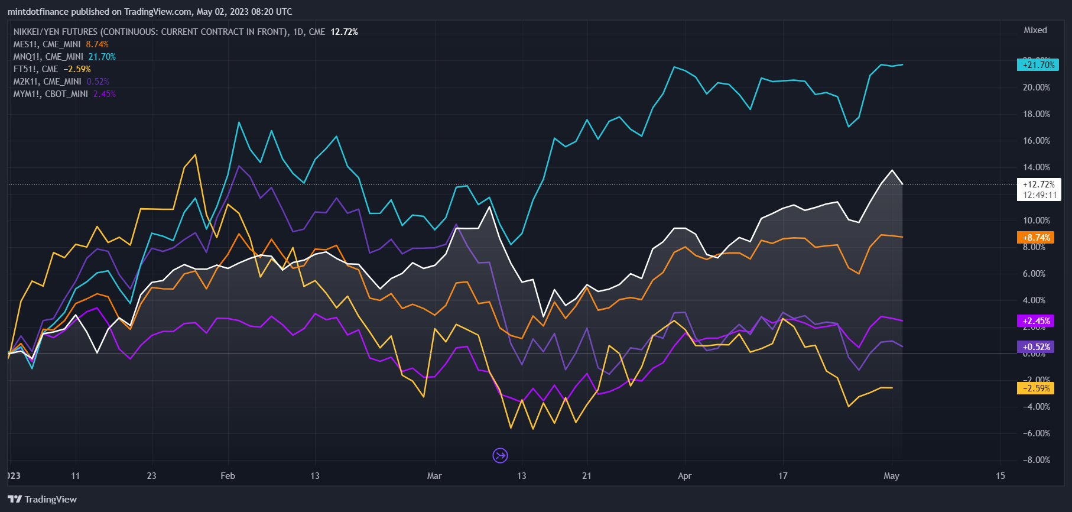Click the 10.00% axis value

(x=1037, y=221)
